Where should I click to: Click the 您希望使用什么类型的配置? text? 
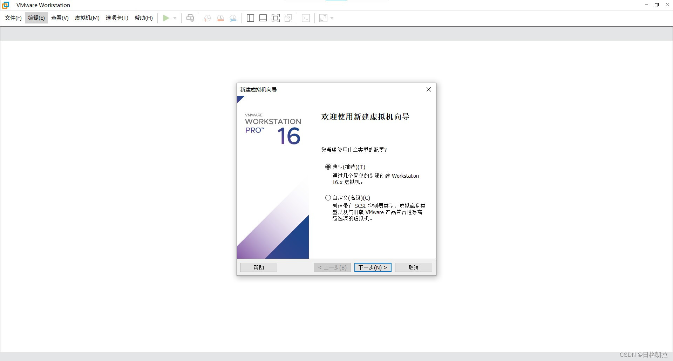coord(354,150)
